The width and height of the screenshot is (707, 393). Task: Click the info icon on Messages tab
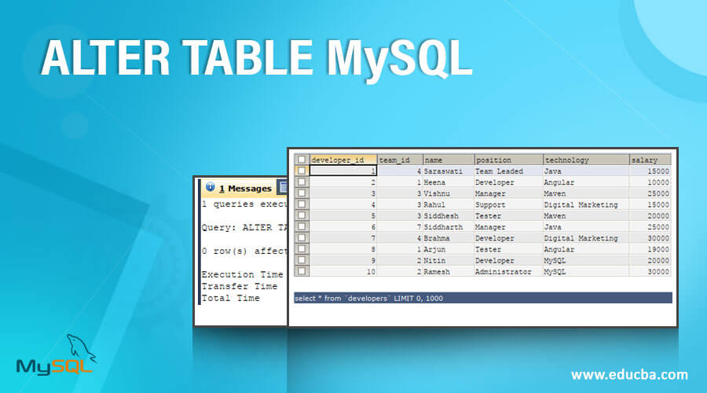(210, 187)
